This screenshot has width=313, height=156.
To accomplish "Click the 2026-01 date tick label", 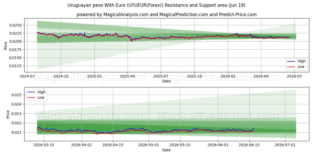I will click(x=228, y=76).
